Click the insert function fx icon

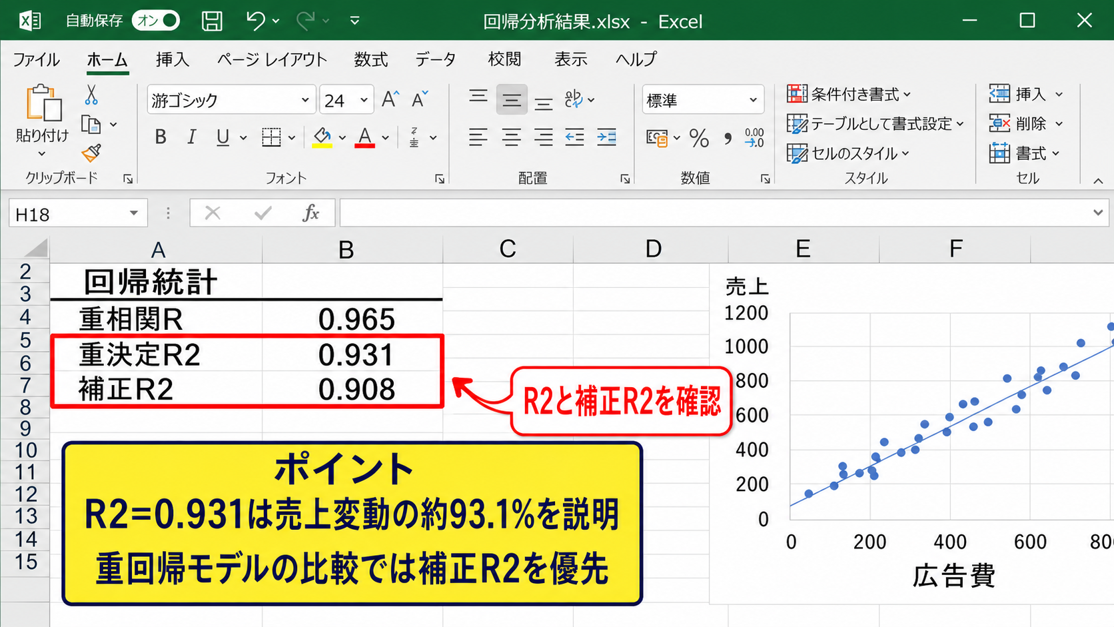pos(310,213)
